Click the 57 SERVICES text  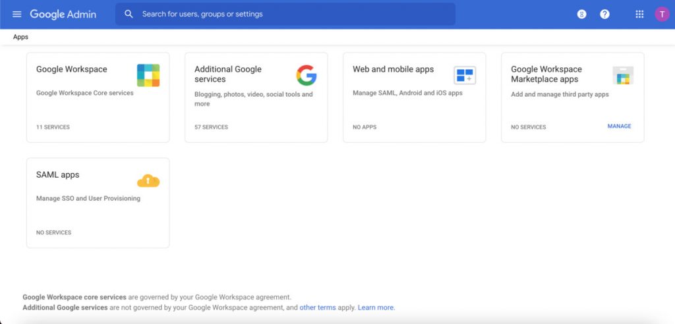212,127
